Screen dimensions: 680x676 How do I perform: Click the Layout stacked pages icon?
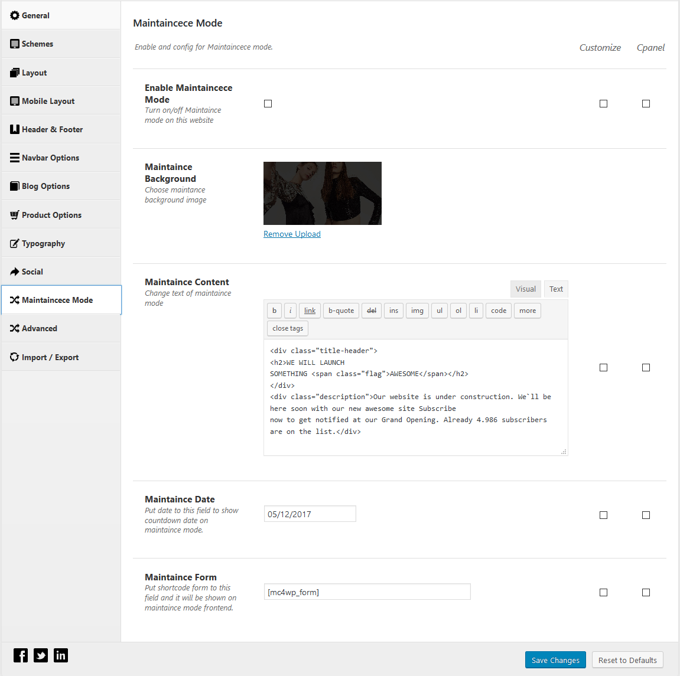click(15, 73)
